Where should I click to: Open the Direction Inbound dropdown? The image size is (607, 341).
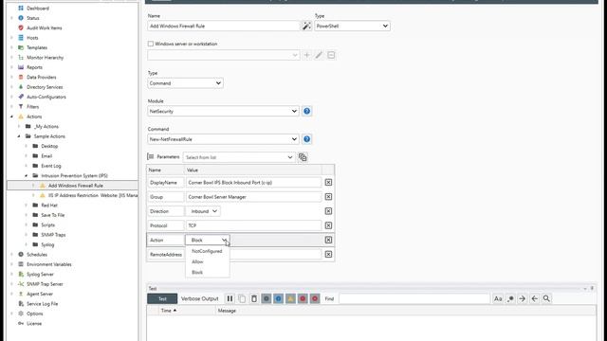pos(203,211)
